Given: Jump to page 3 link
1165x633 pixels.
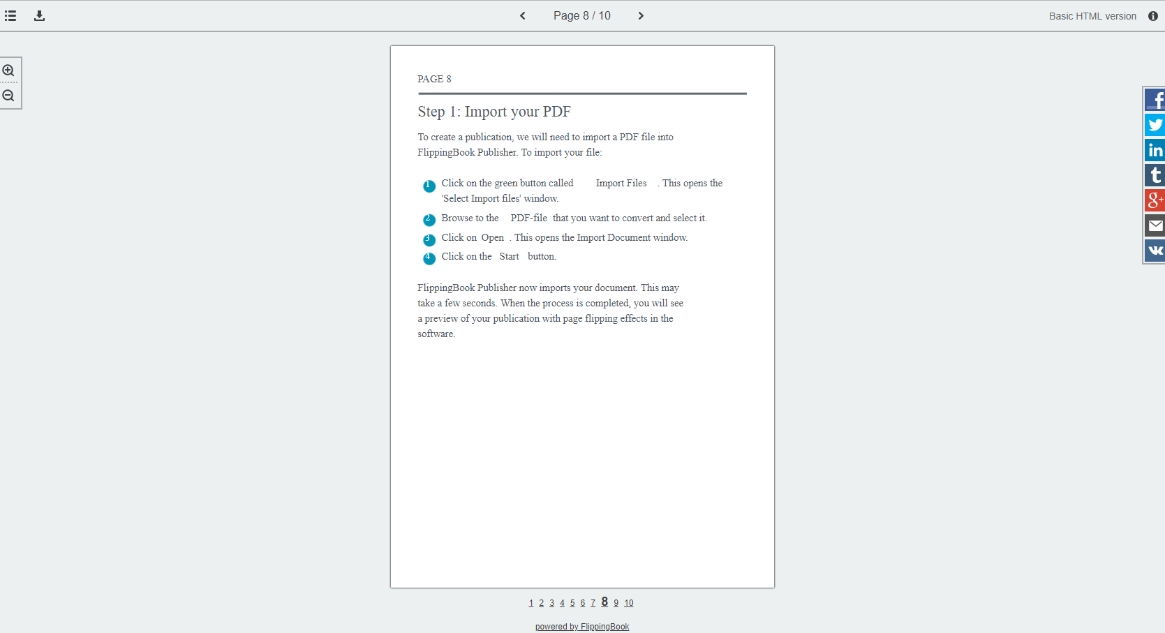Looking at the screenshot, I should pos(551,603).
